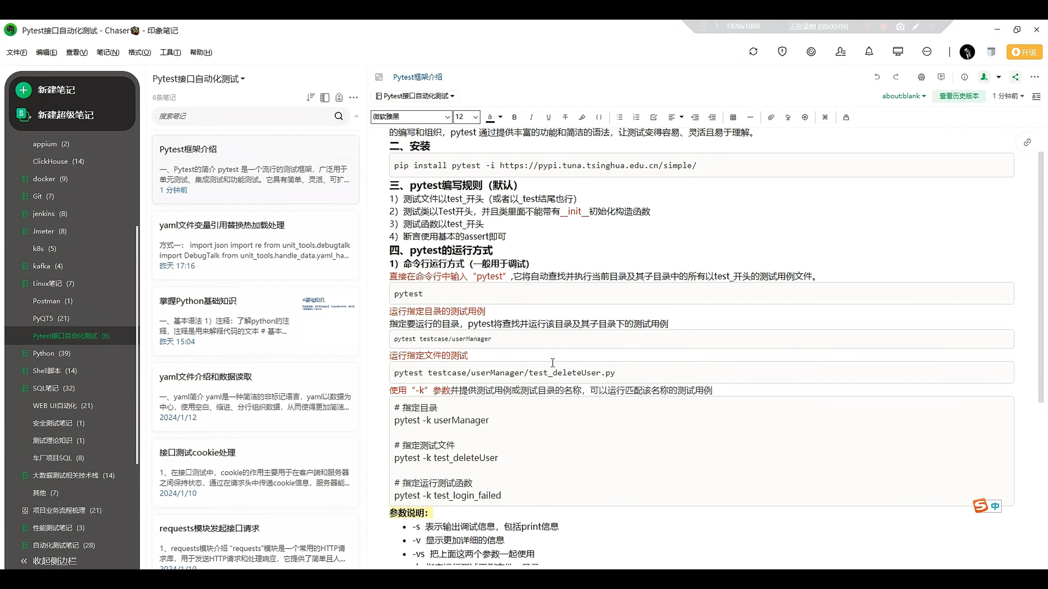Toggle numbered list
This screenshot has width=1048, height=589.
[x=636, y=117]
